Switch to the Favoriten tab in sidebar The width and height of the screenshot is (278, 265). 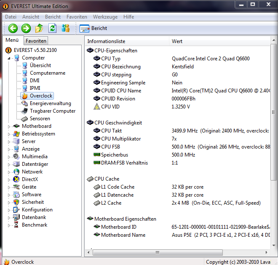pos(36,41)
